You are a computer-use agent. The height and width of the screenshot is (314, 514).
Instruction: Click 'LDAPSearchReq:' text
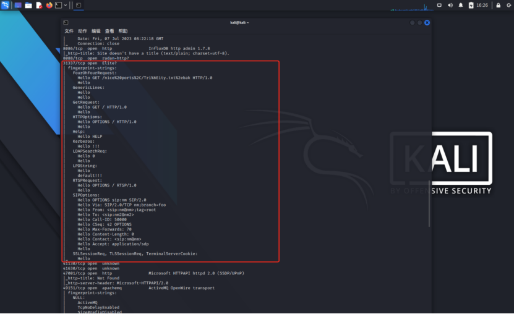pyautogui.click(x=90, y=151)
